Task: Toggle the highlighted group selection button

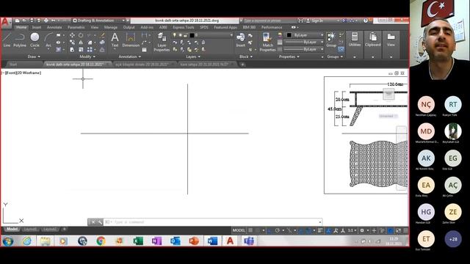Action: pos(341,49)
